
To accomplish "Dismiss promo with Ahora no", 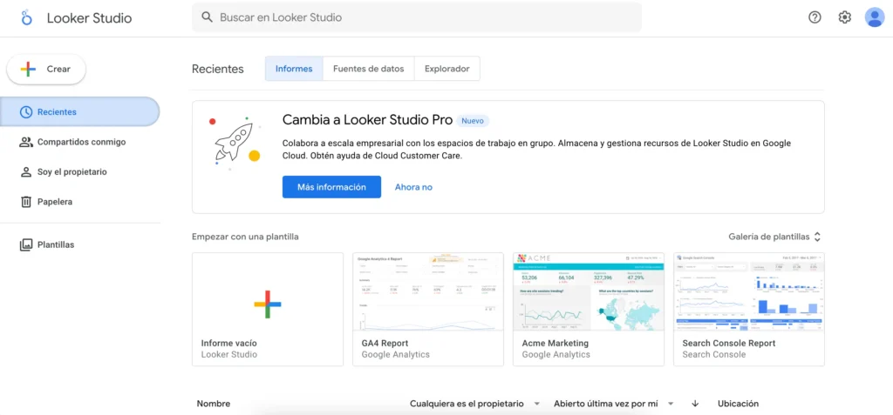I will coord(413,187).
